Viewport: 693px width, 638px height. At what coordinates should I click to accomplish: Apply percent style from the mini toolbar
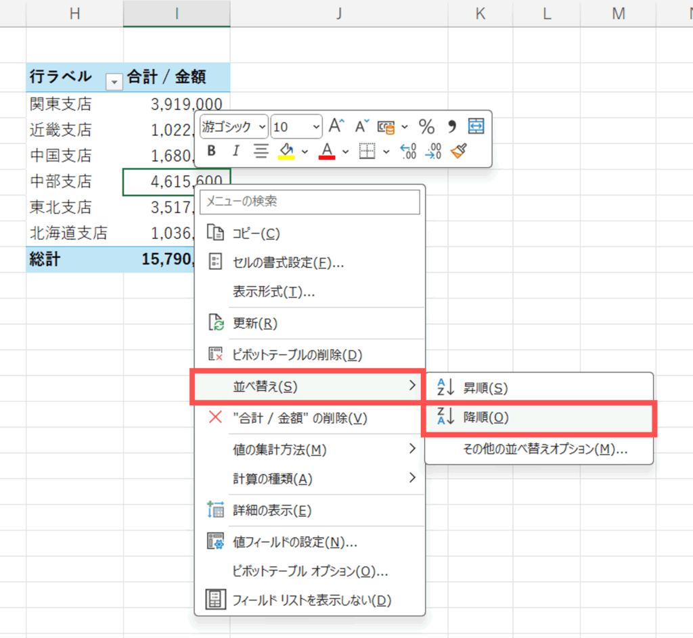click(x=426, y=127)
